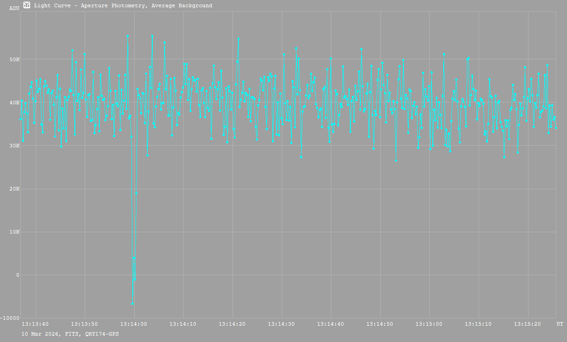
Task: Click the light curve app icon in title
Action: click(x=27, y=5)
